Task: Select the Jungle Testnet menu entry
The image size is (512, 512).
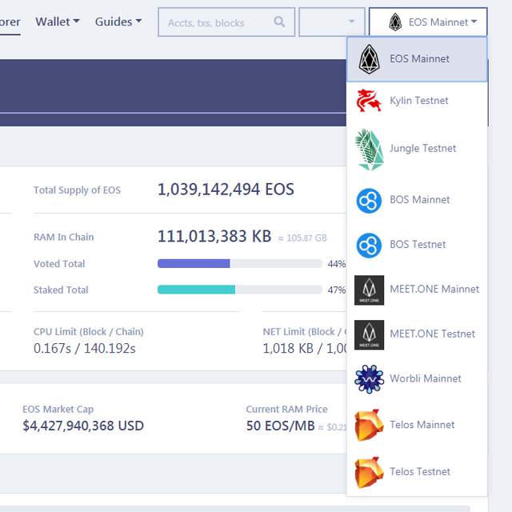Action: (417, 149)
